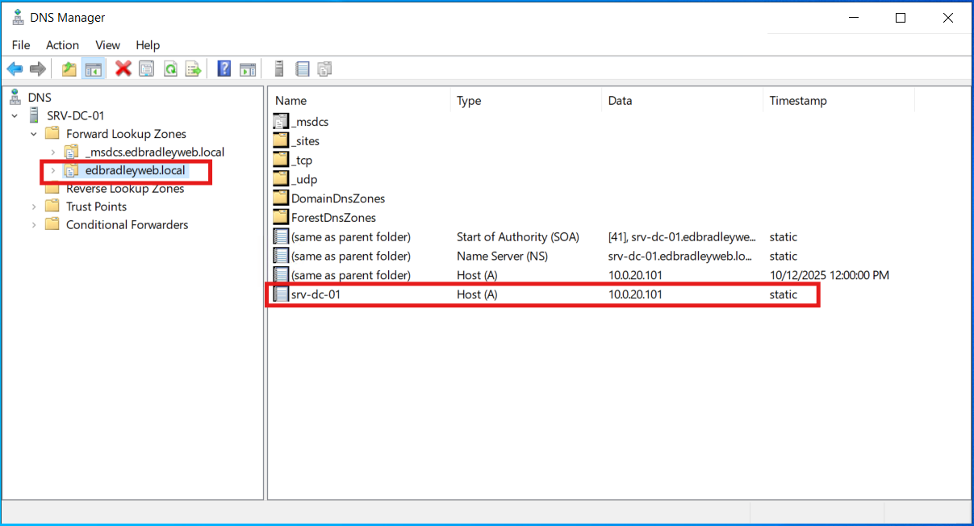Toggle the Action Pane visibility icon
This screenshot has width=974, height=526.
[247, 69]
